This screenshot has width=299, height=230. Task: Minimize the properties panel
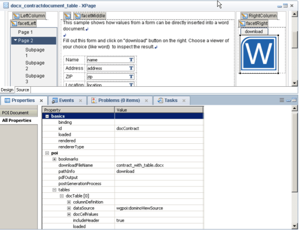288,101
